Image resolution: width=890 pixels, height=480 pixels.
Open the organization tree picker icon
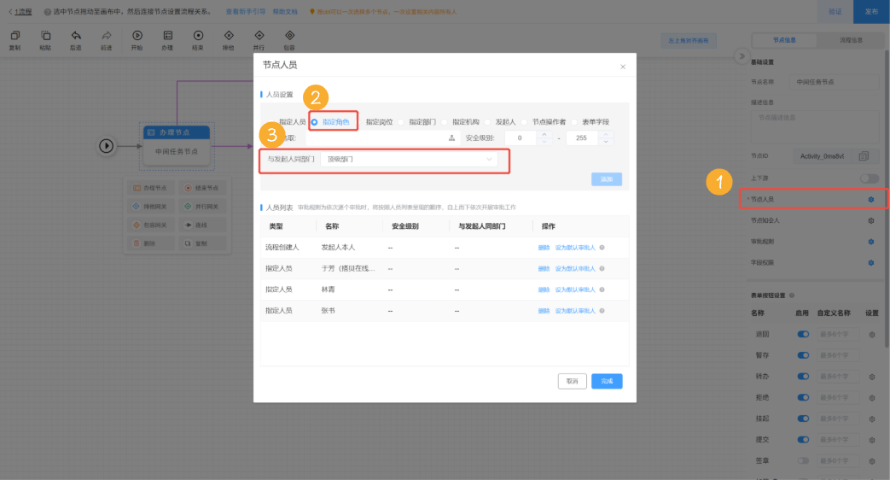451,138
